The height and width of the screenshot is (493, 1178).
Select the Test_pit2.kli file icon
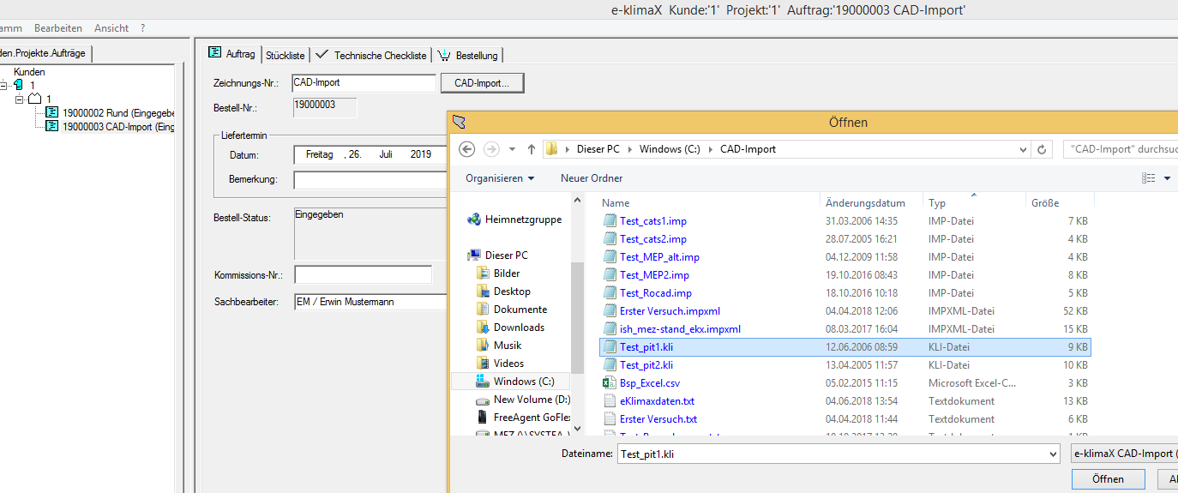tap(610, 365)
